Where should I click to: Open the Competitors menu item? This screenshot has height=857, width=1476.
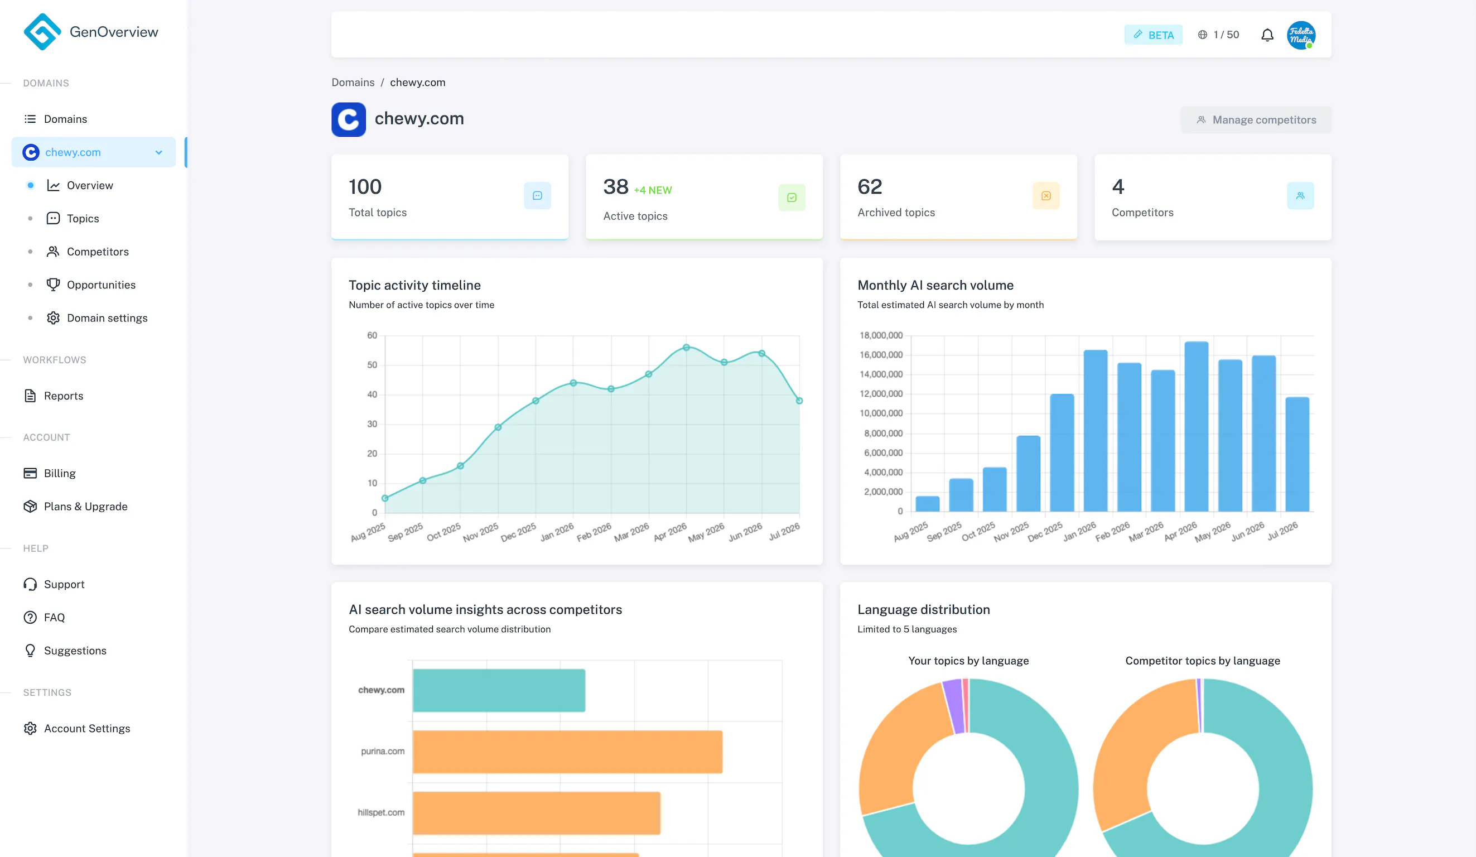tap(97, 251)
